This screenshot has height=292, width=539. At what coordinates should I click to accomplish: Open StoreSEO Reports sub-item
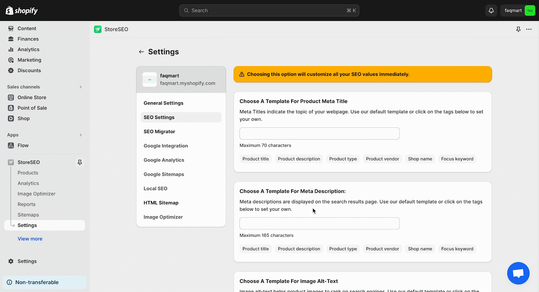[27, 204]
